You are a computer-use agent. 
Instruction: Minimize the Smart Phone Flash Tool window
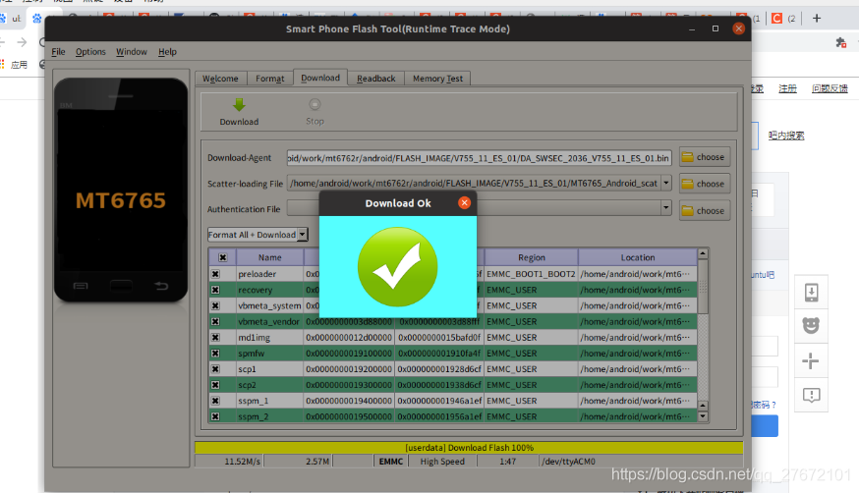[692, 29]
